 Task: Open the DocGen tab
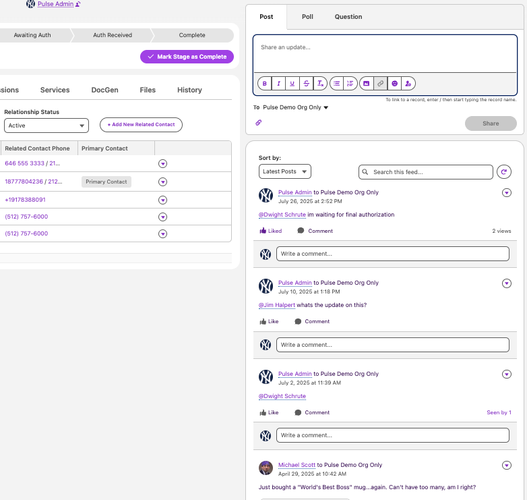point(104,90)
